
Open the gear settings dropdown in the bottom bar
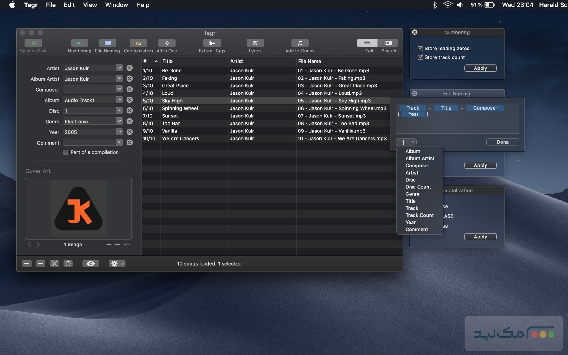click(x=117, y=263)
